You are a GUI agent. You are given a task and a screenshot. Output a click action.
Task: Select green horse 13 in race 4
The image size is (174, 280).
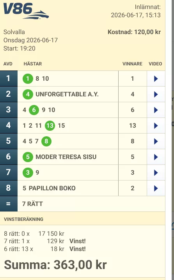[50, 126]
